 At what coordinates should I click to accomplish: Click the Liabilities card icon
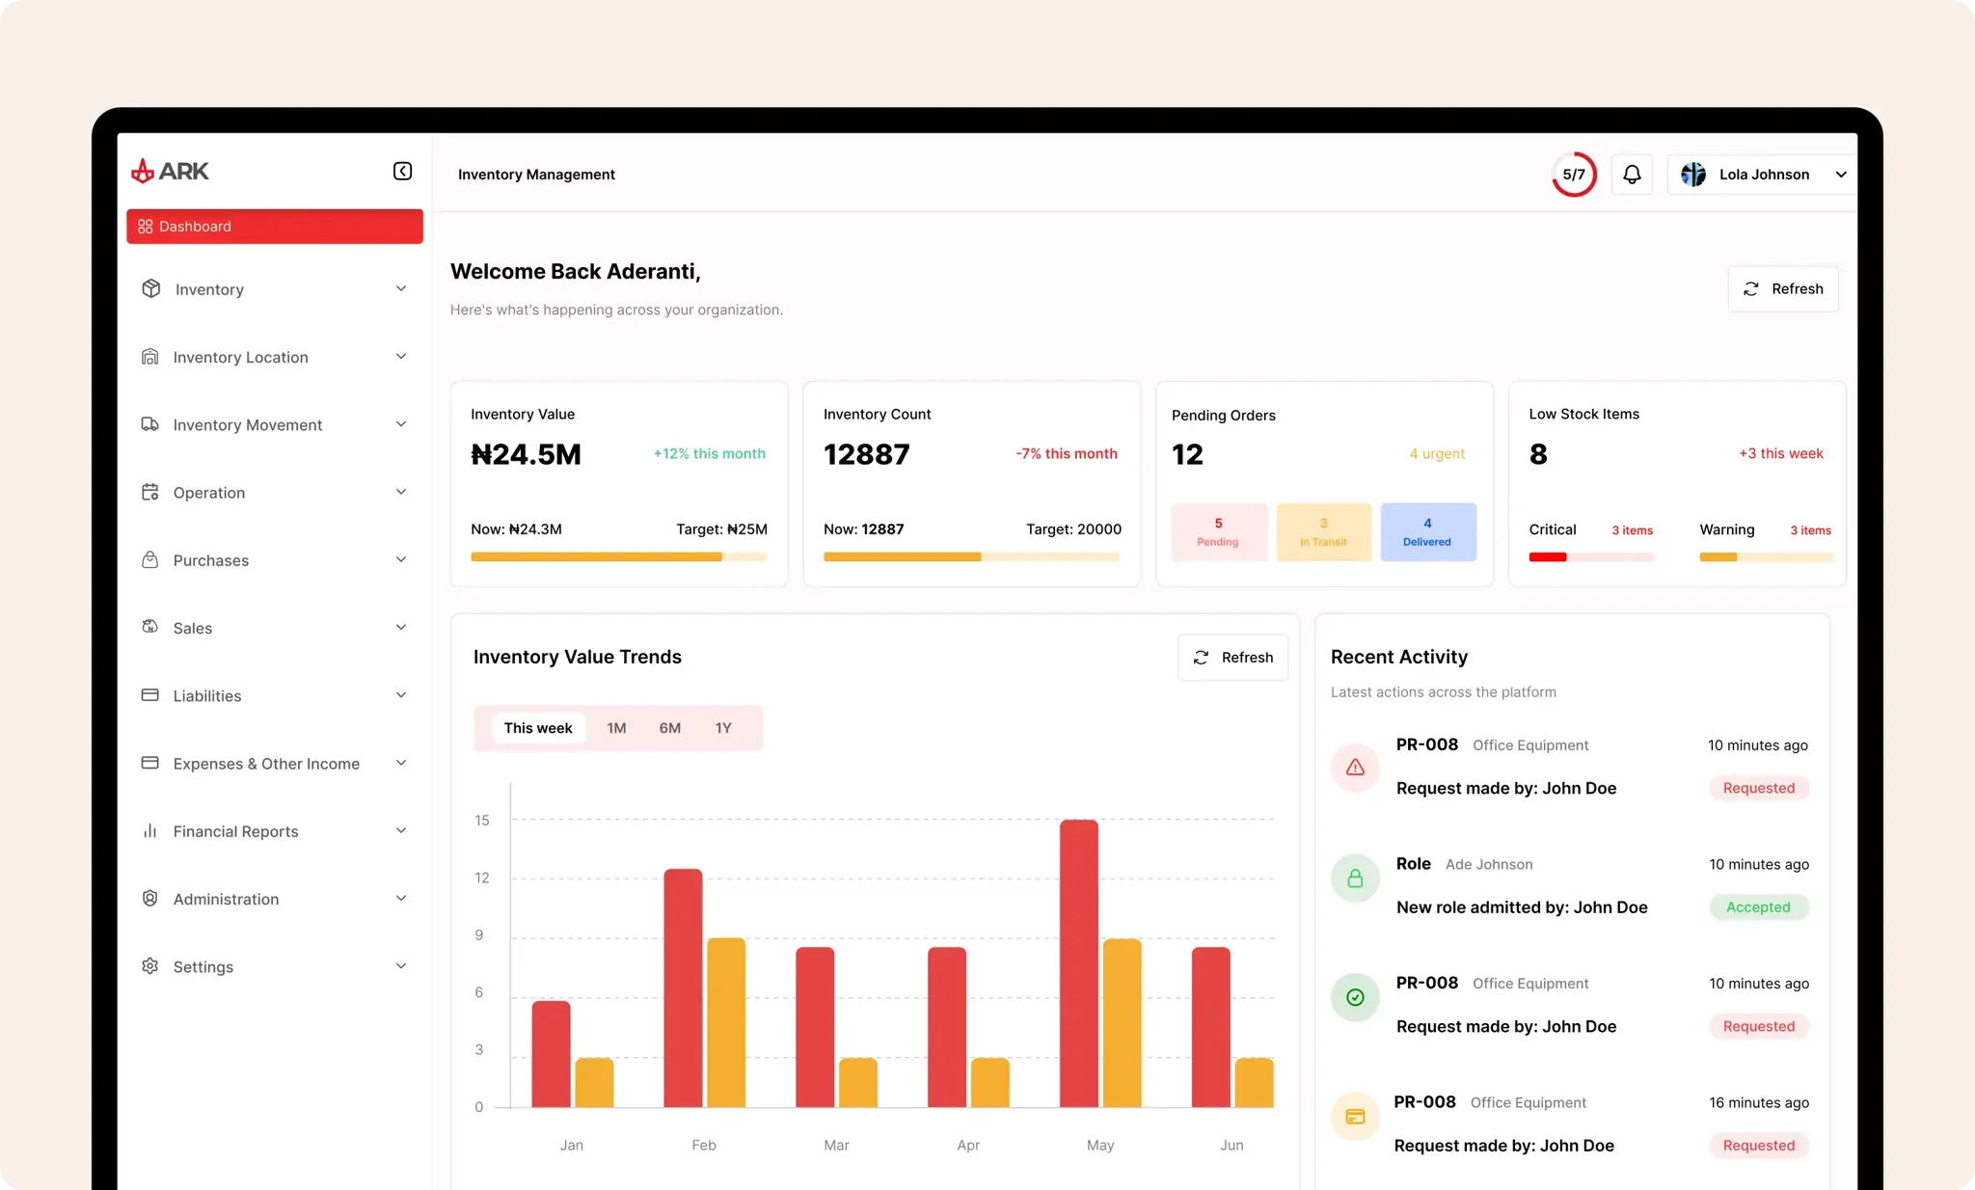pos(150,695)
